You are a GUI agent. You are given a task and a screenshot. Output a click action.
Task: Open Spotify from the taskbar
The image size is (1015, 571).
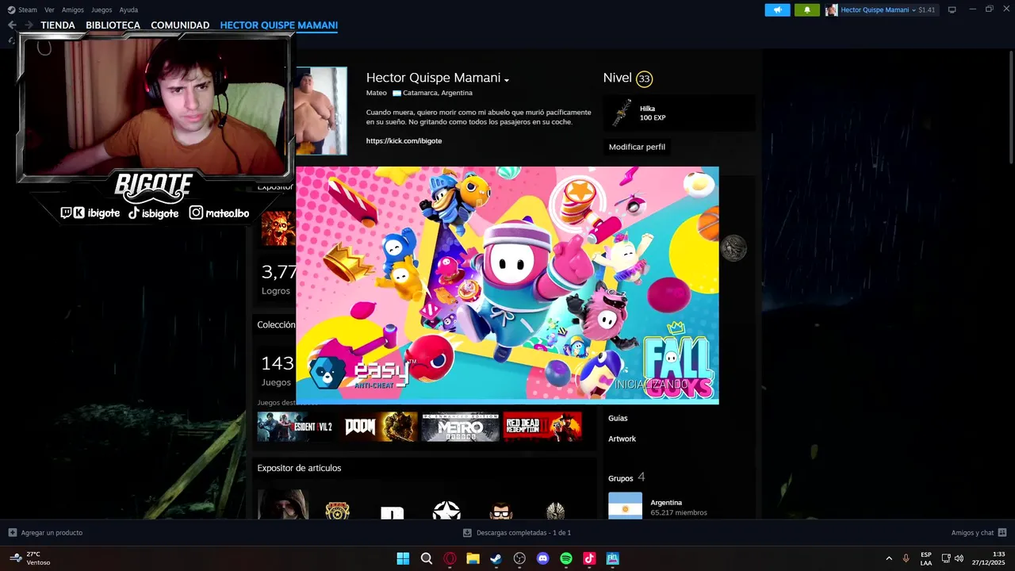point(566,558)
